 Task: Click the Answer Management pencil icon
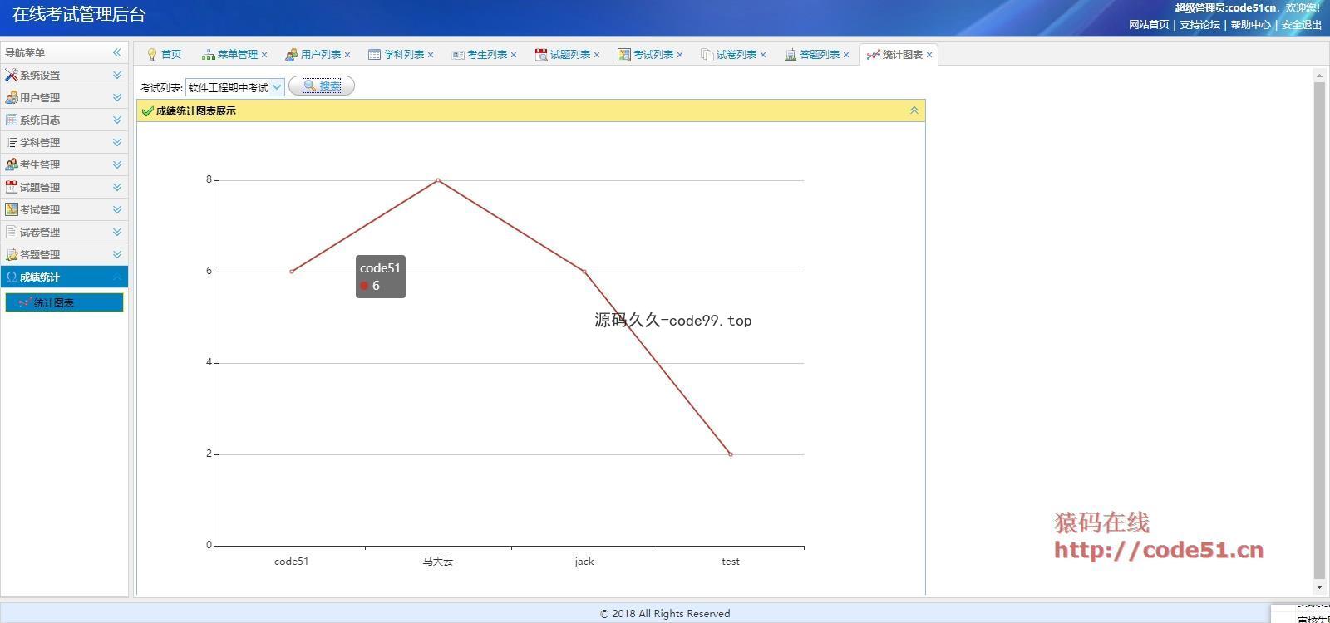click(x=11, y=254)
